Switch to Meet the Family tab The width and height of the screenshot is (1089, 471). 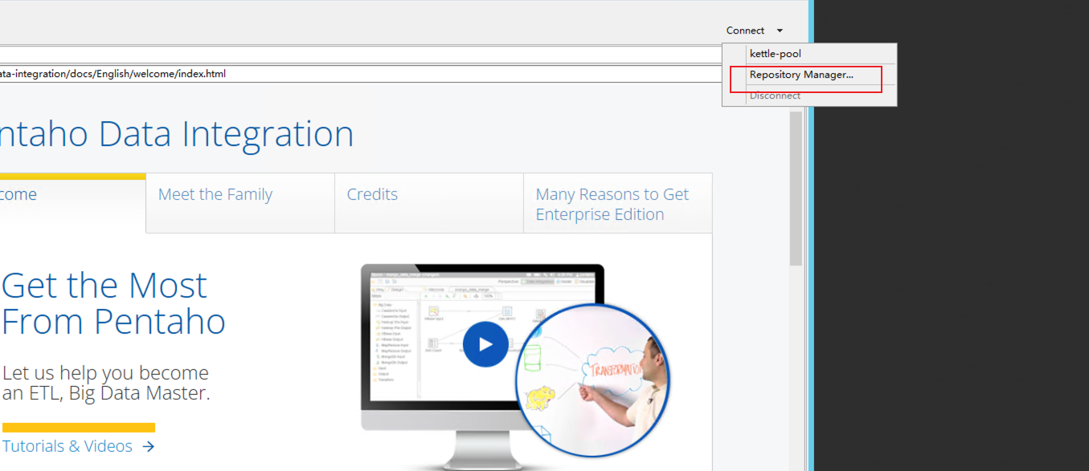click(x=240, y=203)
